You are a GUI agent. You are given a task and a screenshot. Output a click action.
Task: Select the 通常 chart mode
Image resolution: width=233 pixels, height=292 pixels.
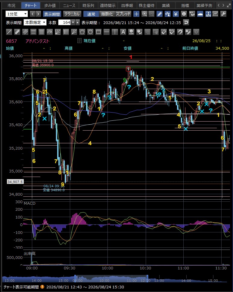point(91,14)
